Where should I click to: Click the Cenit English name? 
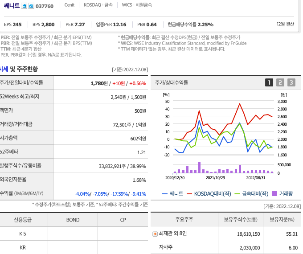70,5
